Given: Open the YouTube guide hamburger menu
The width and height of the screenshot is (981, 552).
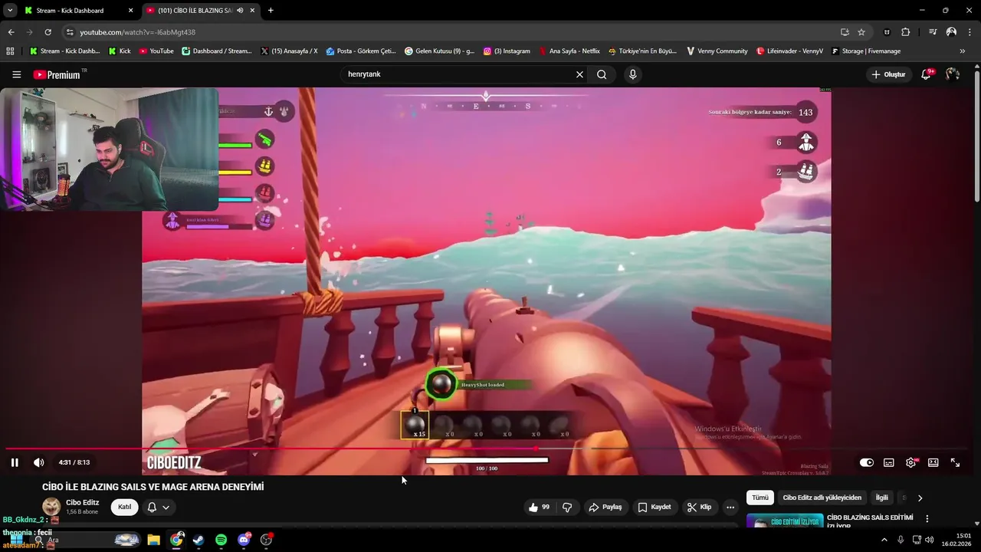Looking at the screenshot, I should [16, 74].
